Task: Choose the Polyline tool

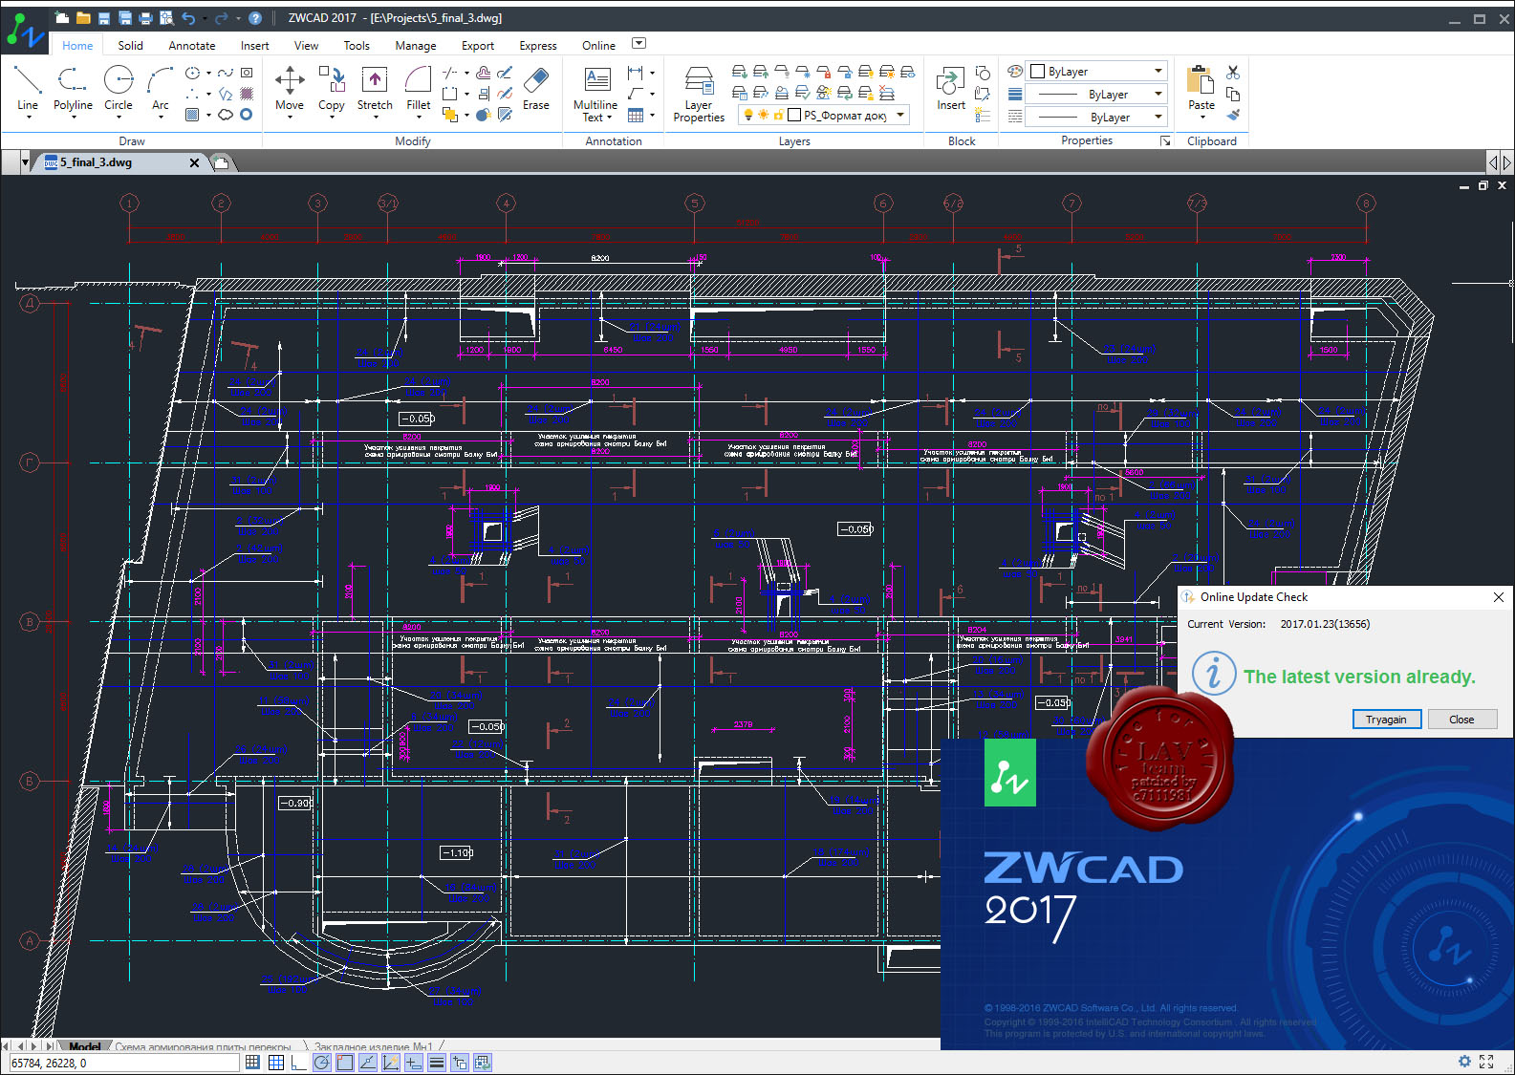Action: [x=73, y=88]
